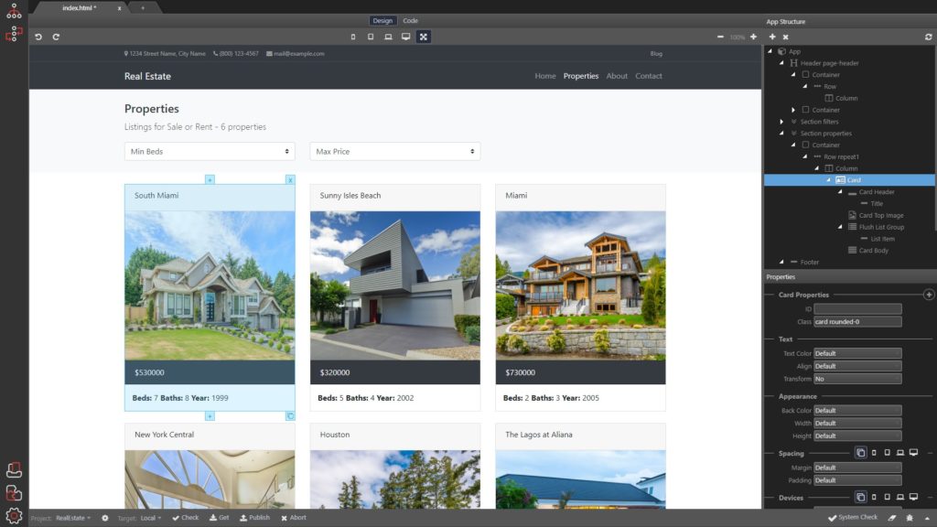
Task: Select the index.html tab
Action: pyautogui.click(x=78, y=7)
